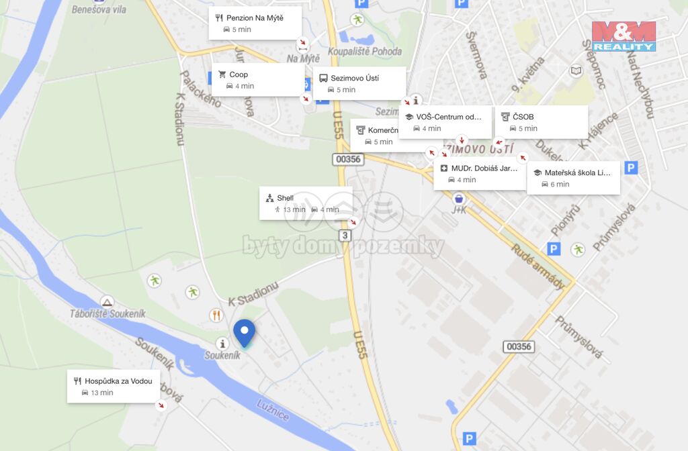Click the parking icon near K Hájence
The height and width of the screenshot is (451, 688).
coord(630,167)
